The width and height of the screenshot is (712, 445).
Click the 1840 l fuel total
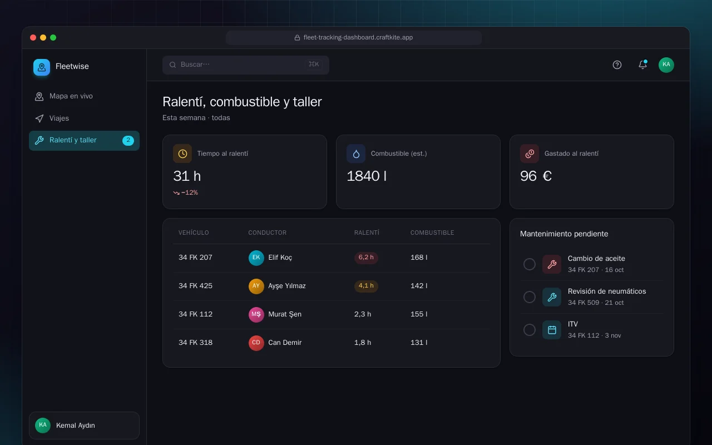coord(367,176)
